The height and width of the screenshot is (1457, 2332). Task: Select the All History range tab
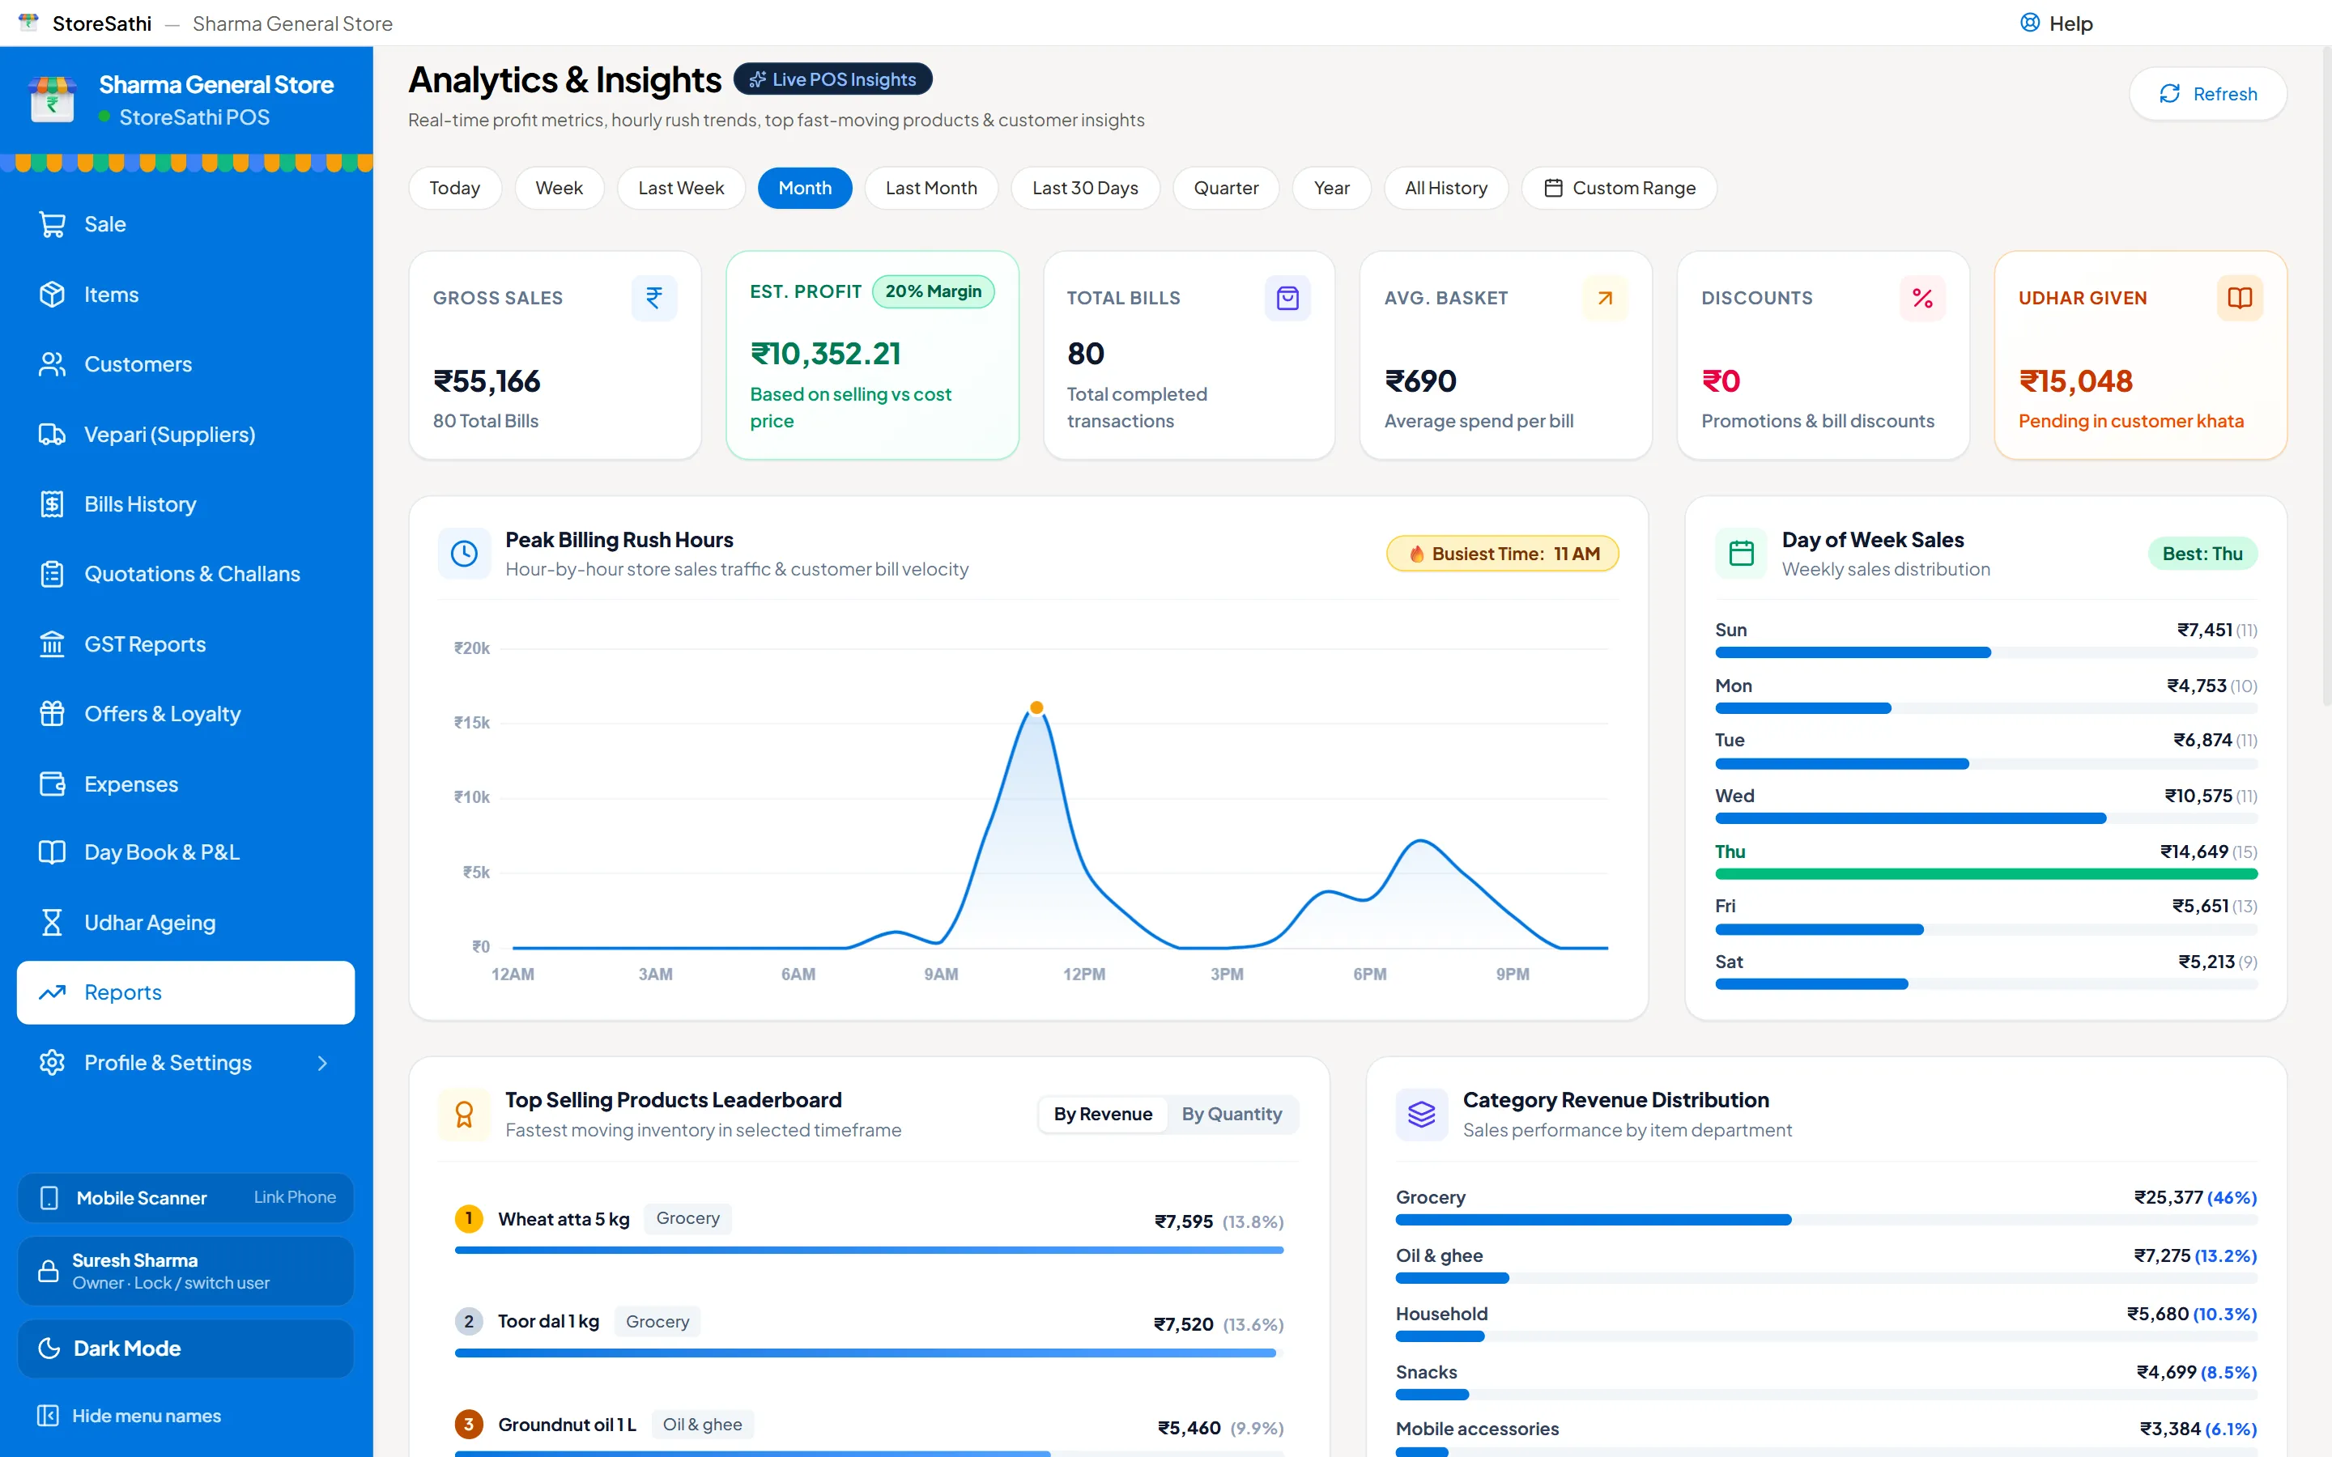(x=1445, y=188)
